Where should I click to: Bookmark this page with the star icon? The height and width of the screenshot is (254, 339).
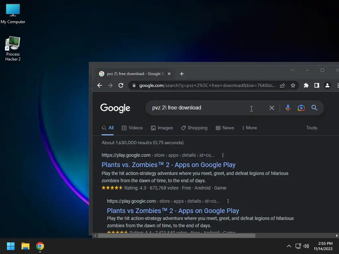(293, 86)
